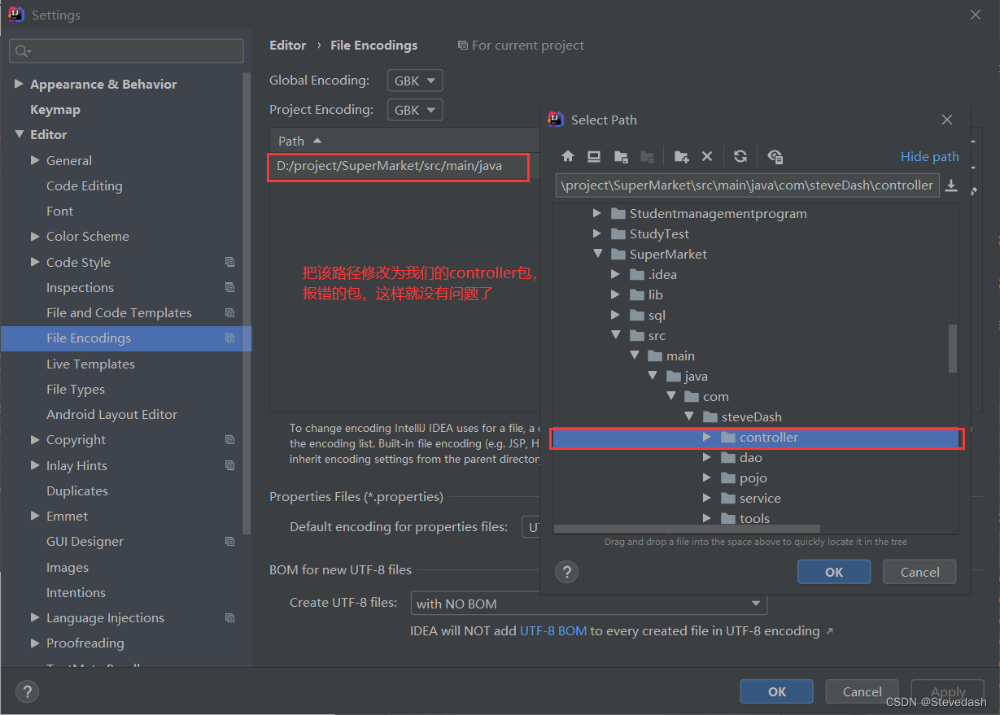Expand the controller folder in tree
1000x715 pixels.
click(x=707, y=437)
